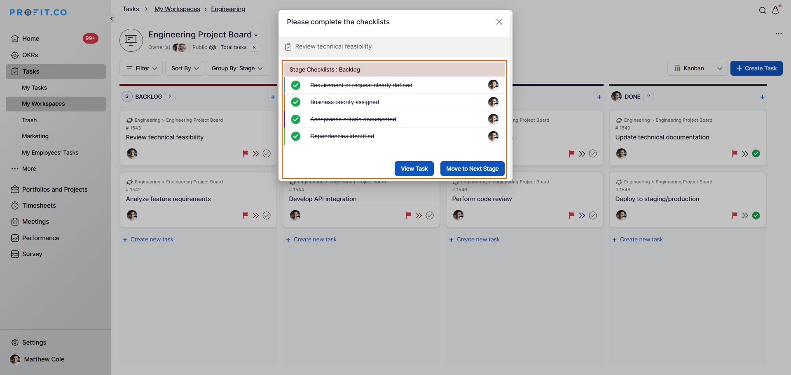Click the red flag on Analyze feature requirements
This screenshot has width=791, height=375.
pyautogui.click(x=245, y=215)
